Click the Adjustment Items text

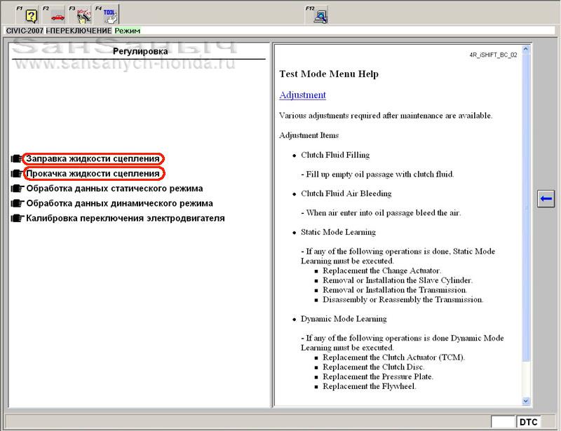[309, 135]
